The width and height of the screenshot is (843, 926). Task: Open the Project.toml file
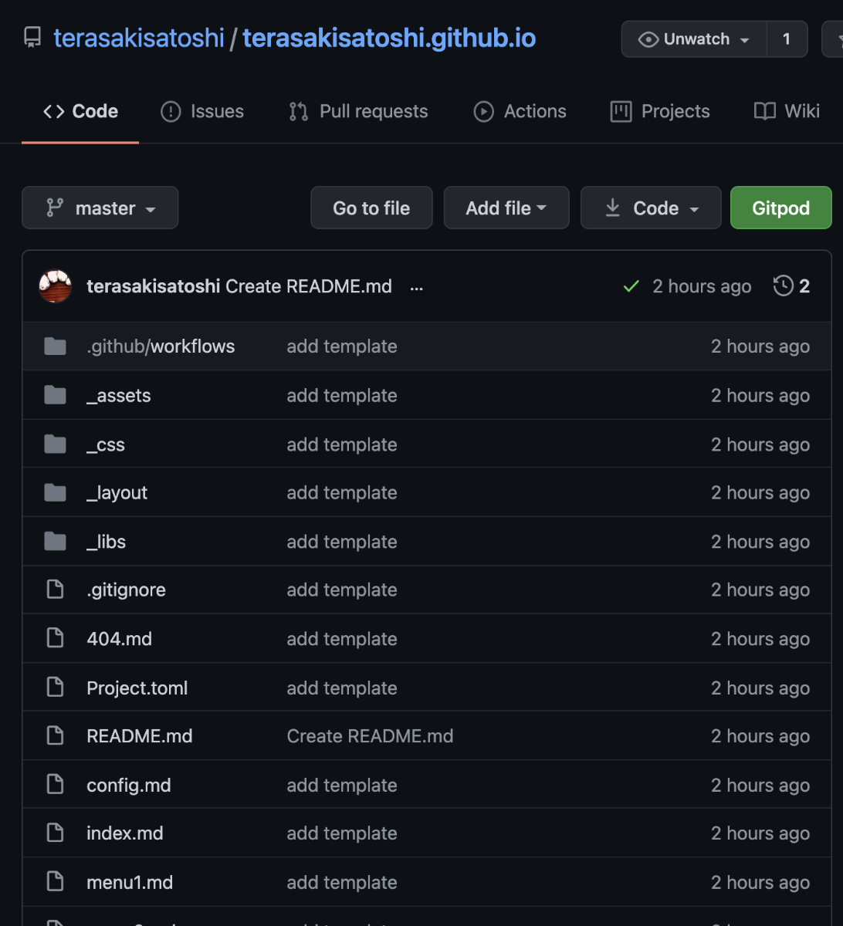coord(137,688)
